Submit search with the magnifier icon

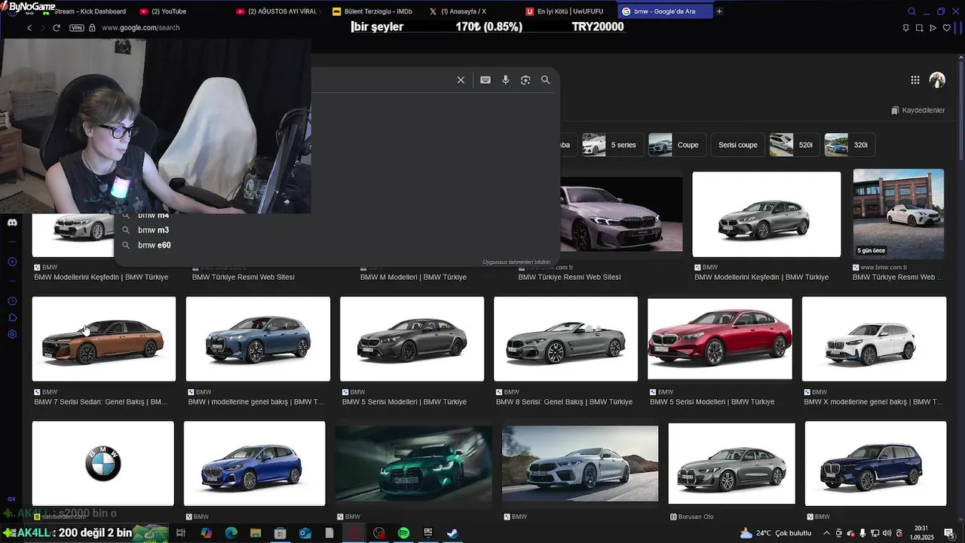click(x=545, y=80)
